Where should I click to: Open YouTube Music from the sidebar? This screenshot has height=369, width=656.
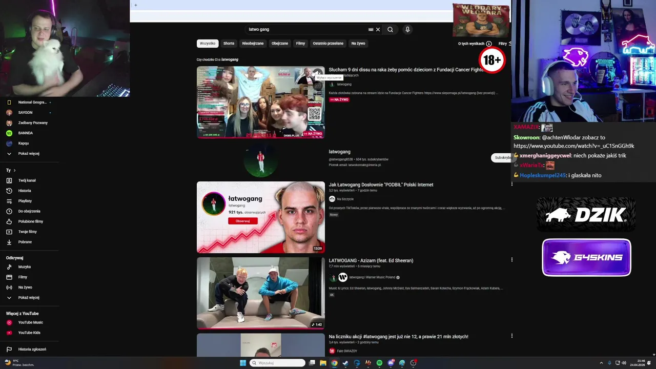coord(30,322)
